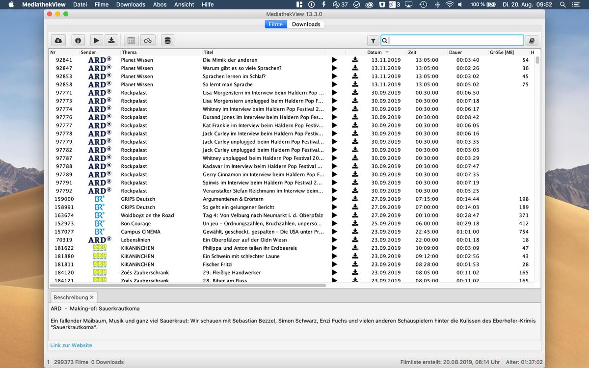
Task: Close the Beschreibung tab
Action: [x=92, y=297]
